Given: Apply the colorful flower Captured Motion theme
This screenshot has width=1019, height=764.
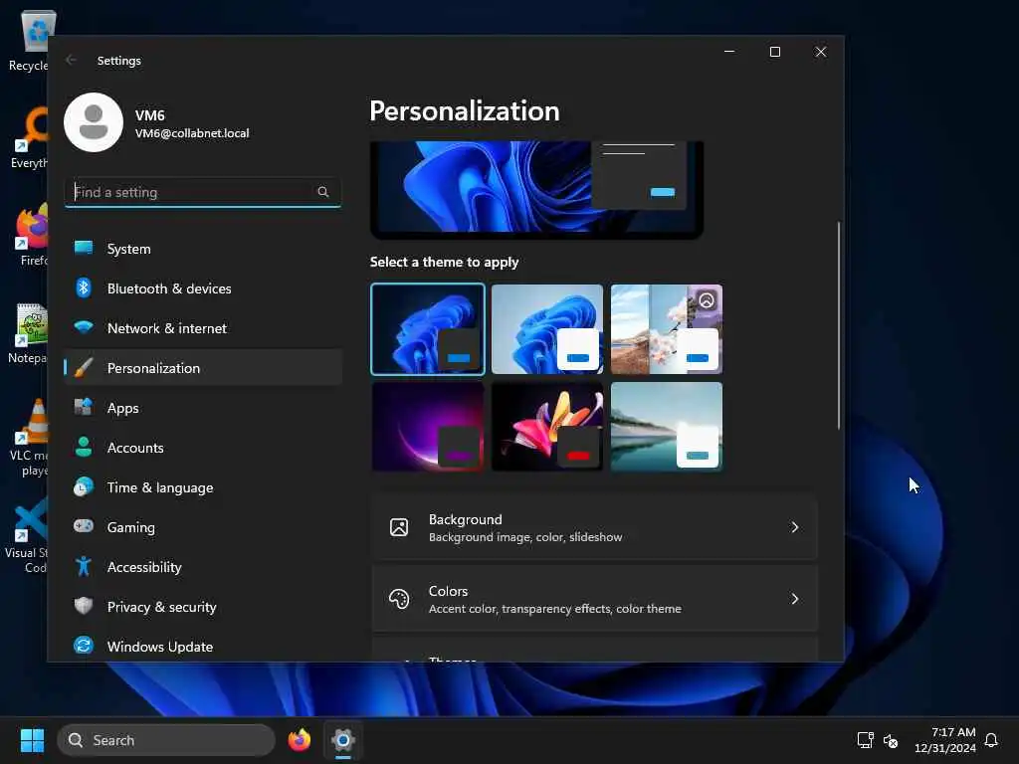Looking at the screenshot, I should pos(547,426).
